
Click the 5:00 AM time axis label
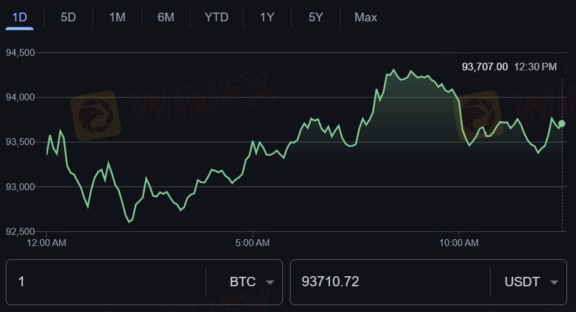(252, 242)
